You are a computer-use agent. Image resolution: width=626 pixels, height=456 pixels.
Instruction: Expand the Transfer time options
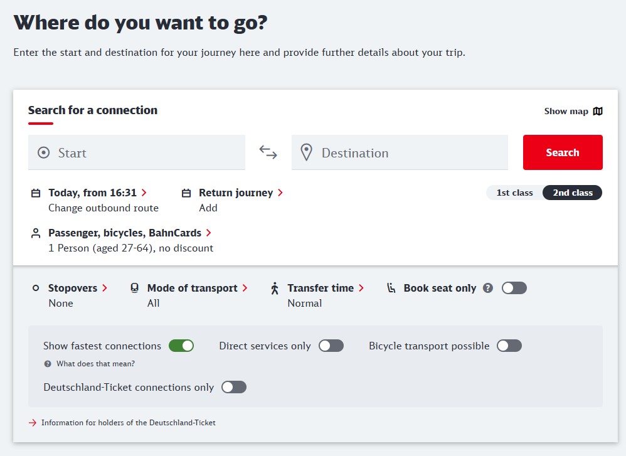pyautogui.click(x=326, y=288)
